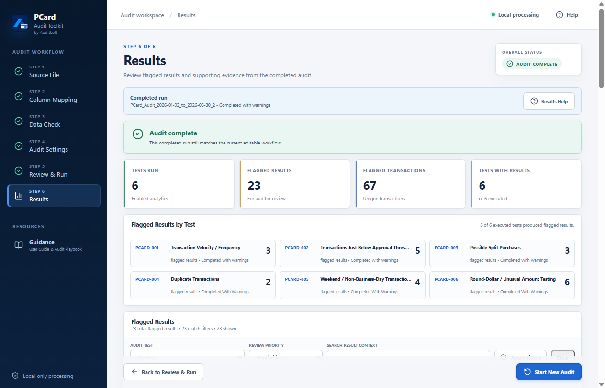This screenshot has width=605, height=388.
Task: Select the Results step in sidebar
Action: [54, 196]
